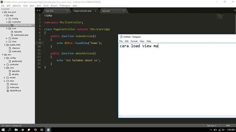This screenshot has width=236, height=132.
Task: Open index.php under mvc folder
Action: pos(14,88)
